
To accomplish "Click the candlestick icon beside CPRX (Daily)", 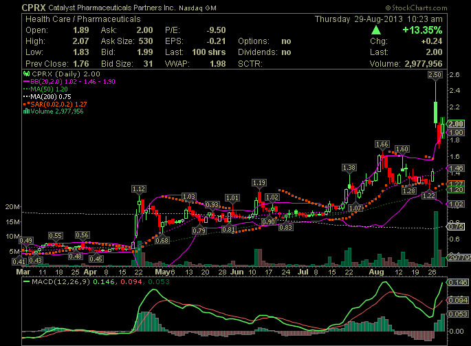I will [26, 73].
